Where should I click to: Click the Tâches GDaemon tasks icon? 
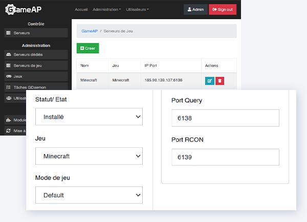[8, 87]
